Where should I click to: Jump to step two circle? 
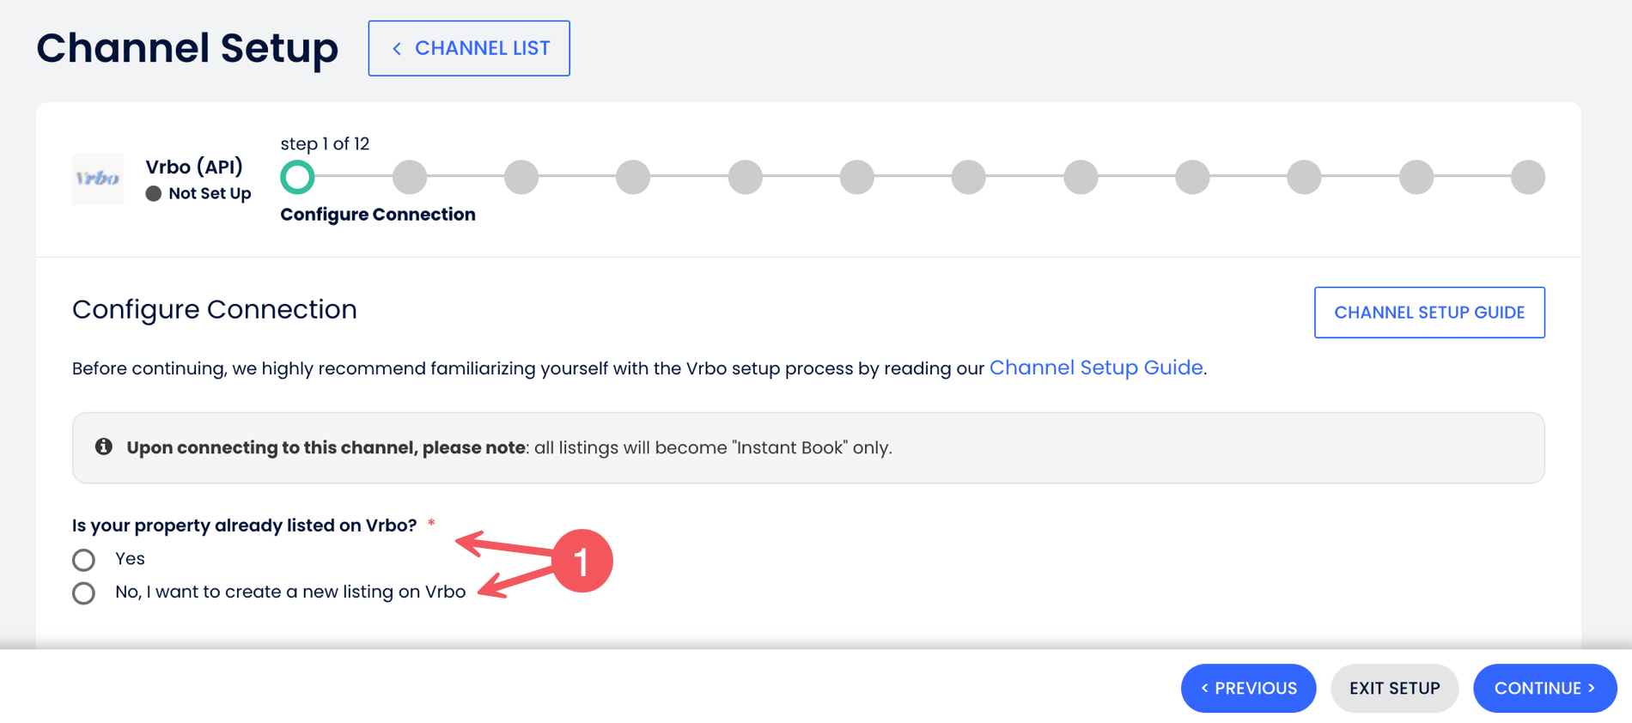click(x=410, y=177)
